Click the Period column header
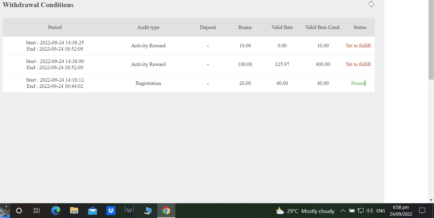434x218 pixels. click(x=55, y=27)
